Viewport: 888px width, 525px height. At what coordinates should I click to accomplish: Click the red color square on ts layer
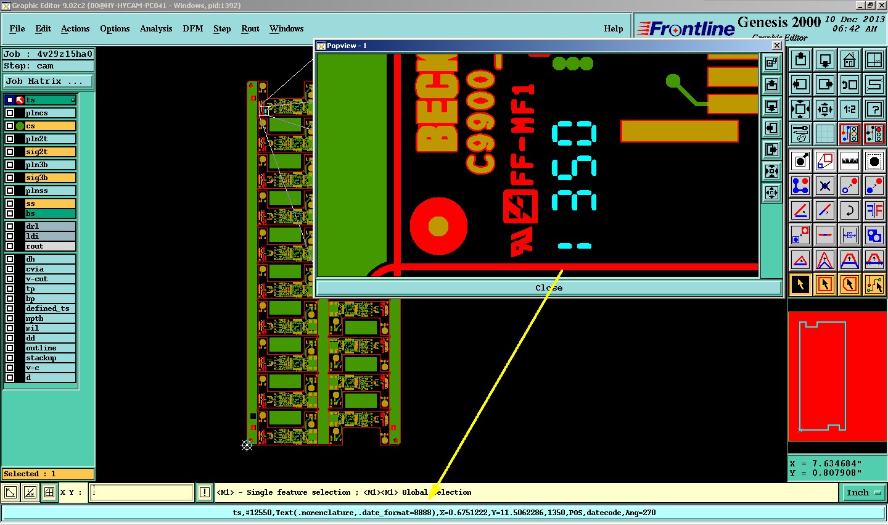click(20, 100)
